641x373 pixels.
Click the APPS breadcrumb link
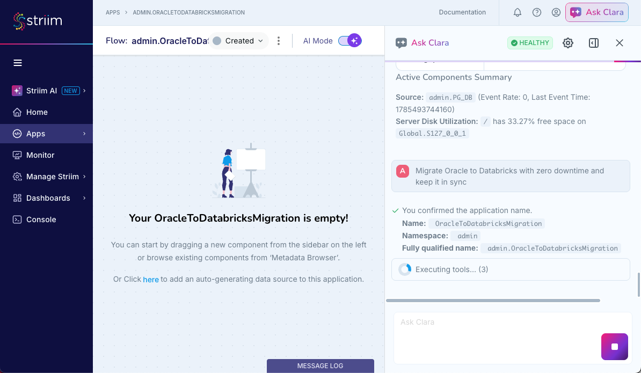click(113, 13)
